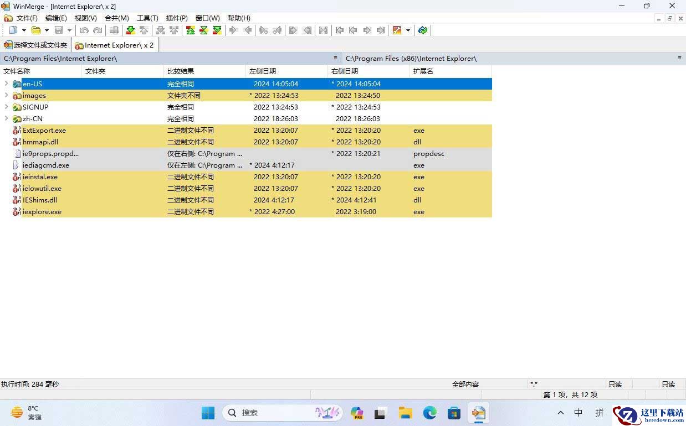Click the Redo toolbar icon
The height and width of the screenshot is (426, 686).
tap(98, 30)
